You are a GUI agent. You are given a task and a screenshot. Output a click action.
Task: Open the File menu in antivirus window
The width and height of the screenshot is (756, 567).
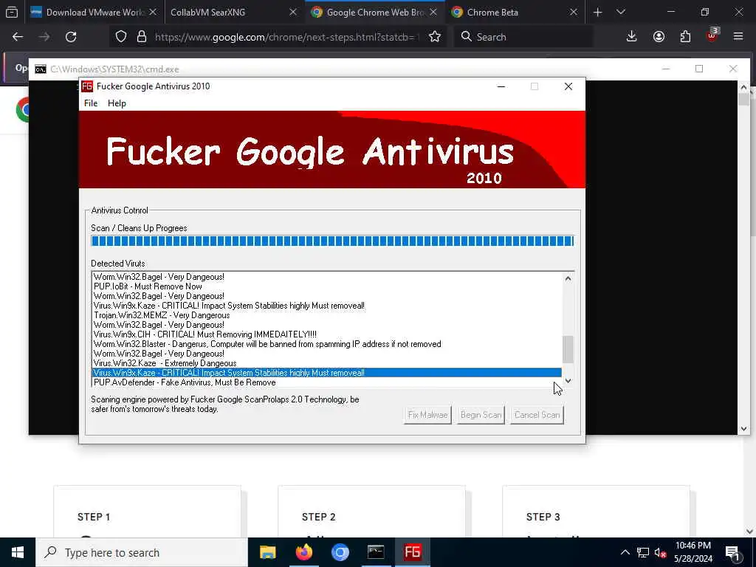[91, 103]
